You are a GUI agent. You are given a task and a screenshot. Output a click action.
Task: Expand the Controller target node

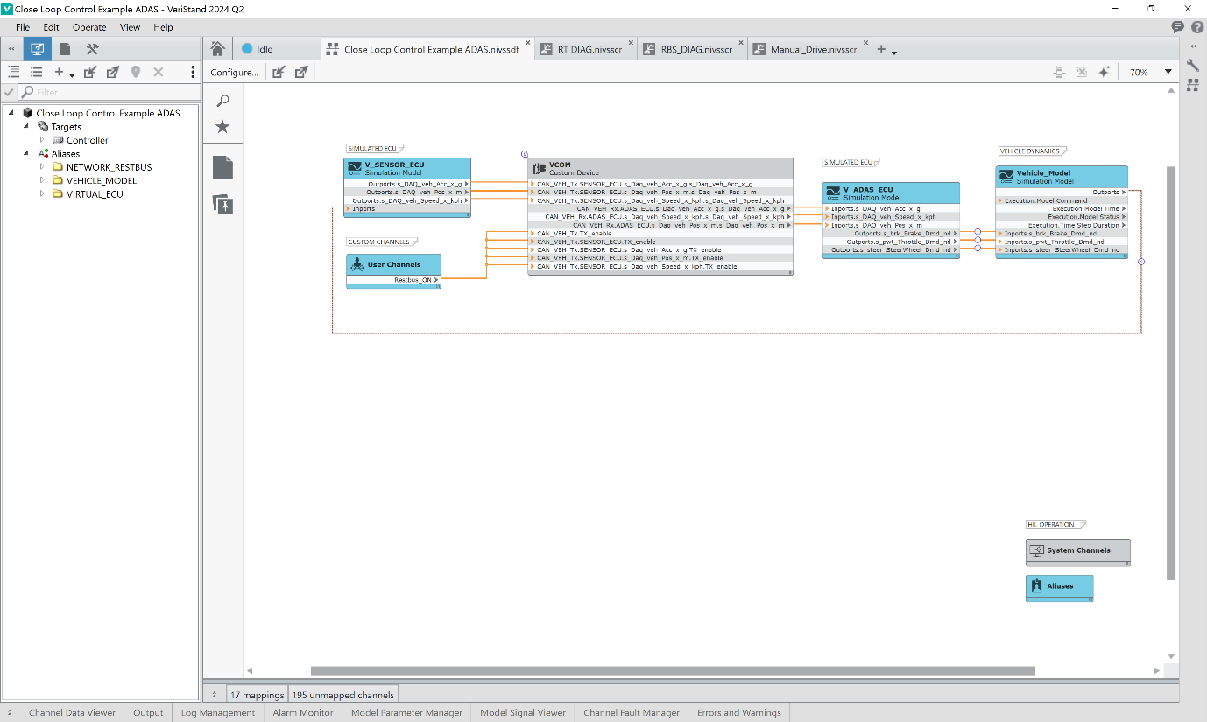pyautogui.click(x=41, y=140)
